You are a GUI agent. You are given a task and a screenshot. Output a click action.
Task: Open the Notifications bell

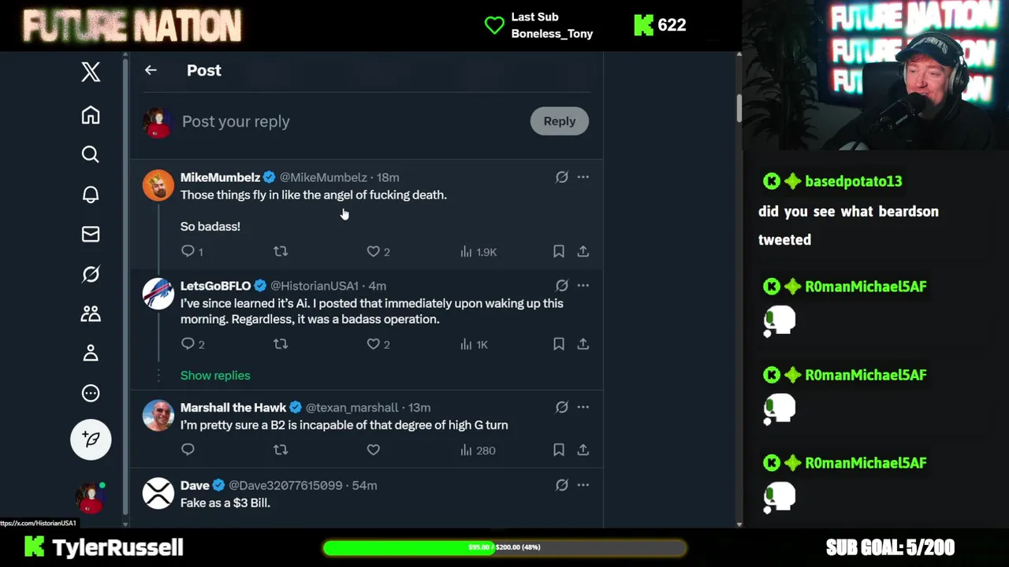click(x=91, y=195)
